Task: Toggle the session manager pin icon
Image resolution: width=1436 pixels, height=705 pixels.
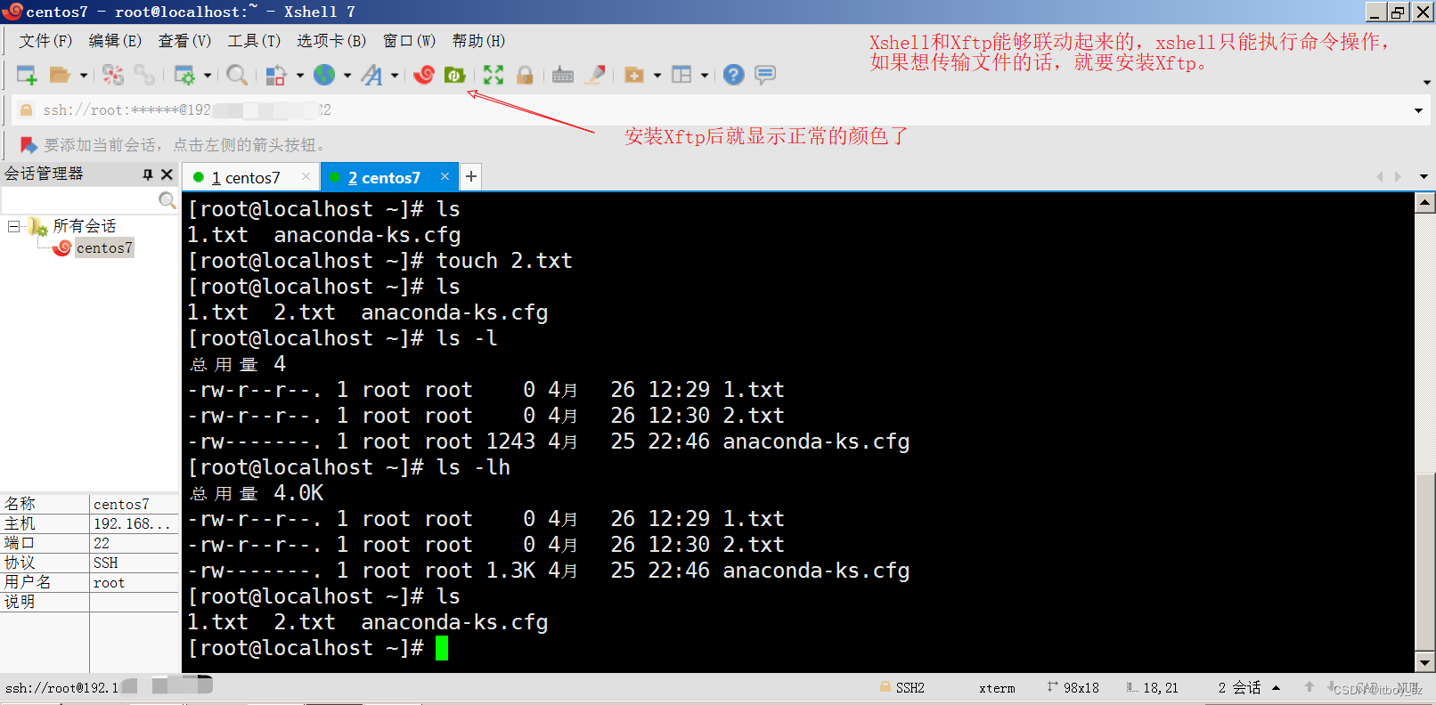Action: coord(148,174)
